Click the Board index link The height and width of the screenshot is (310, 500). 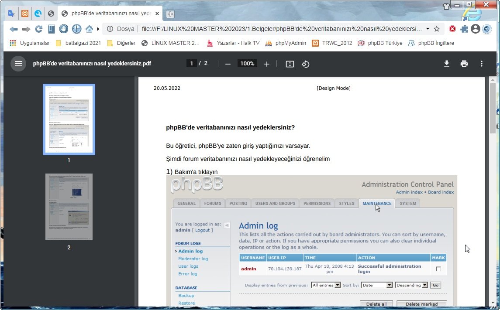pyautogui.click(x=441, y=192)
